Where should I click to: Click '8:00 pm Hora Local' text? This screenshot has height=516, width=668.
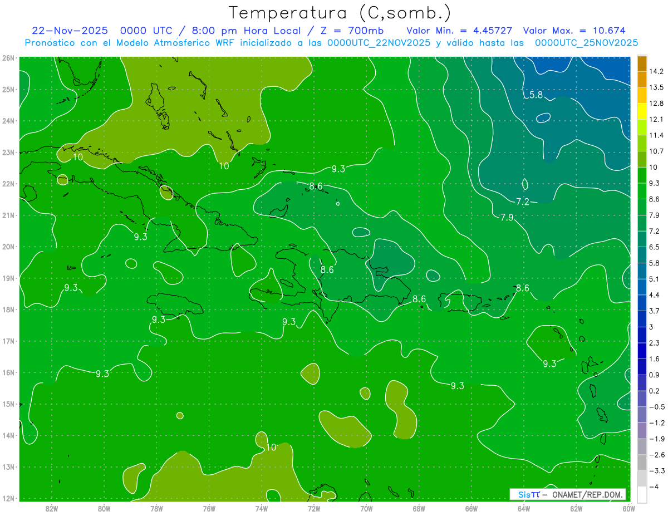pyautogui.click(x=247, y=31)
